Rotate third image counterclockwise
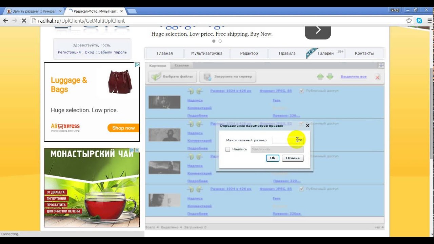The width and height of the screenshot is (434, 244). coord(191,156)
